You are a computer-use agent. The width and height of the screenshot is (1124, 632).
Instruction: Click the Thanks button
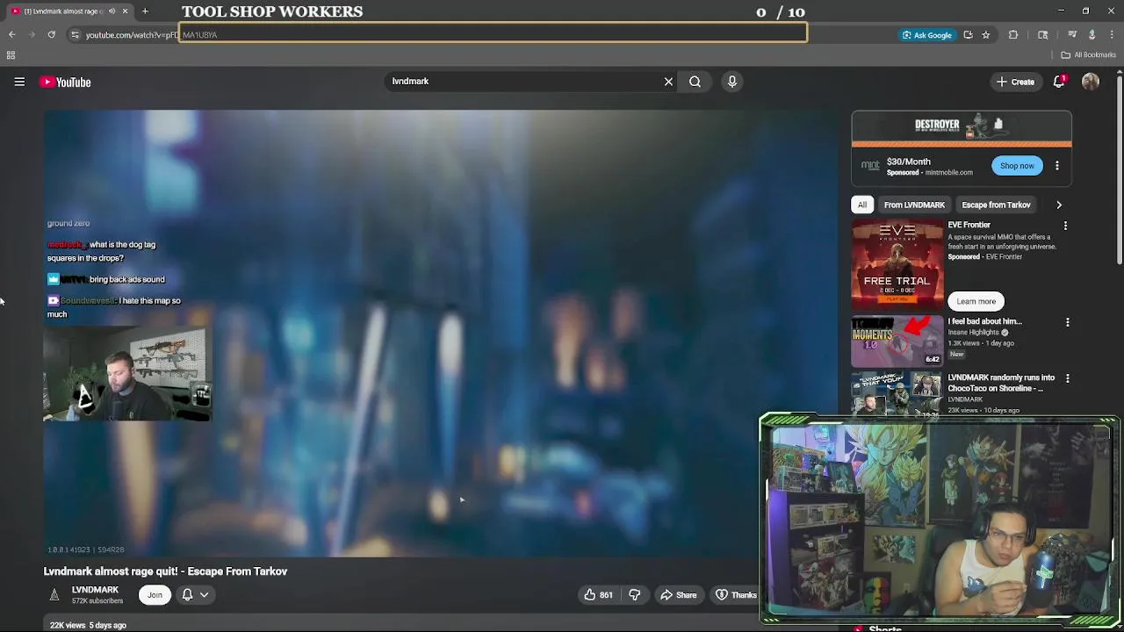point(736,595)
